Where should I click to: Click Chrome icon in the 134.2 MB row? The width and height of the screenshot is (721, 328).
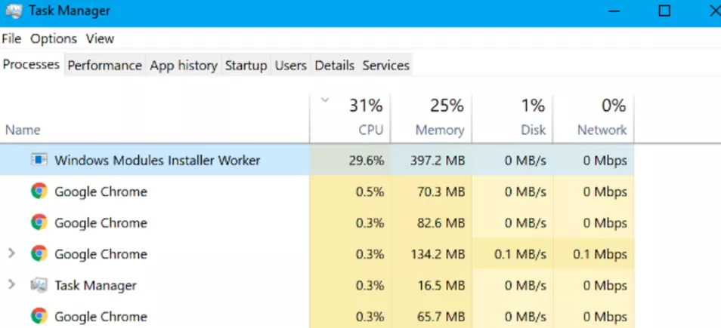(x=39, y=253)
